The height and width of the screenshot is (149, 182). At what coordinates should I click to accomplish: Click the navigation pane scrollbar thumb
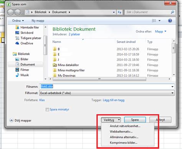tap(45, 45)
